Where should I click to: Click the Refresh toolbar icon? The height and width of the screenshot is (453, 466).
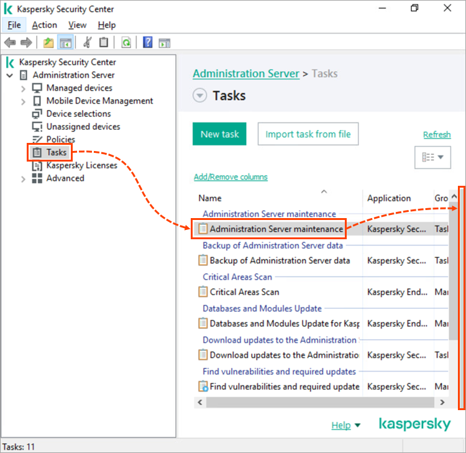[126, 42]
